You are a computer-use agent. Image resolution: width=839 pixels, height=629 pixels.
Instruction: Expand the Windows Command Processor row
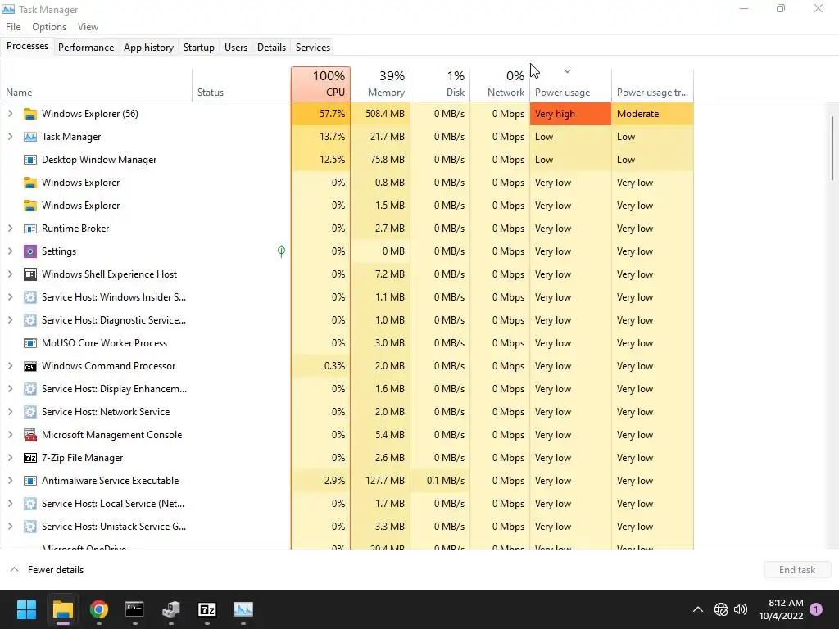click(x=10, y=366)
